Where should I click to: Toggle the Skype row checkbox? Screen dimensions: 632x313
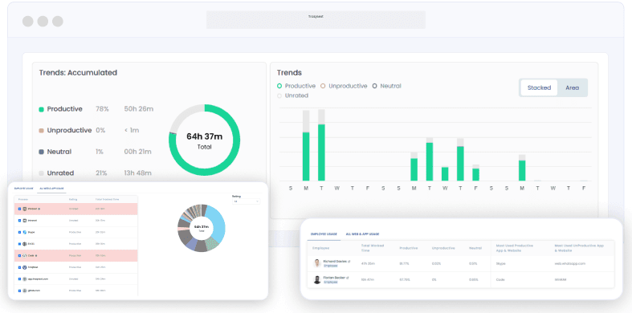[x=19, y=233]
